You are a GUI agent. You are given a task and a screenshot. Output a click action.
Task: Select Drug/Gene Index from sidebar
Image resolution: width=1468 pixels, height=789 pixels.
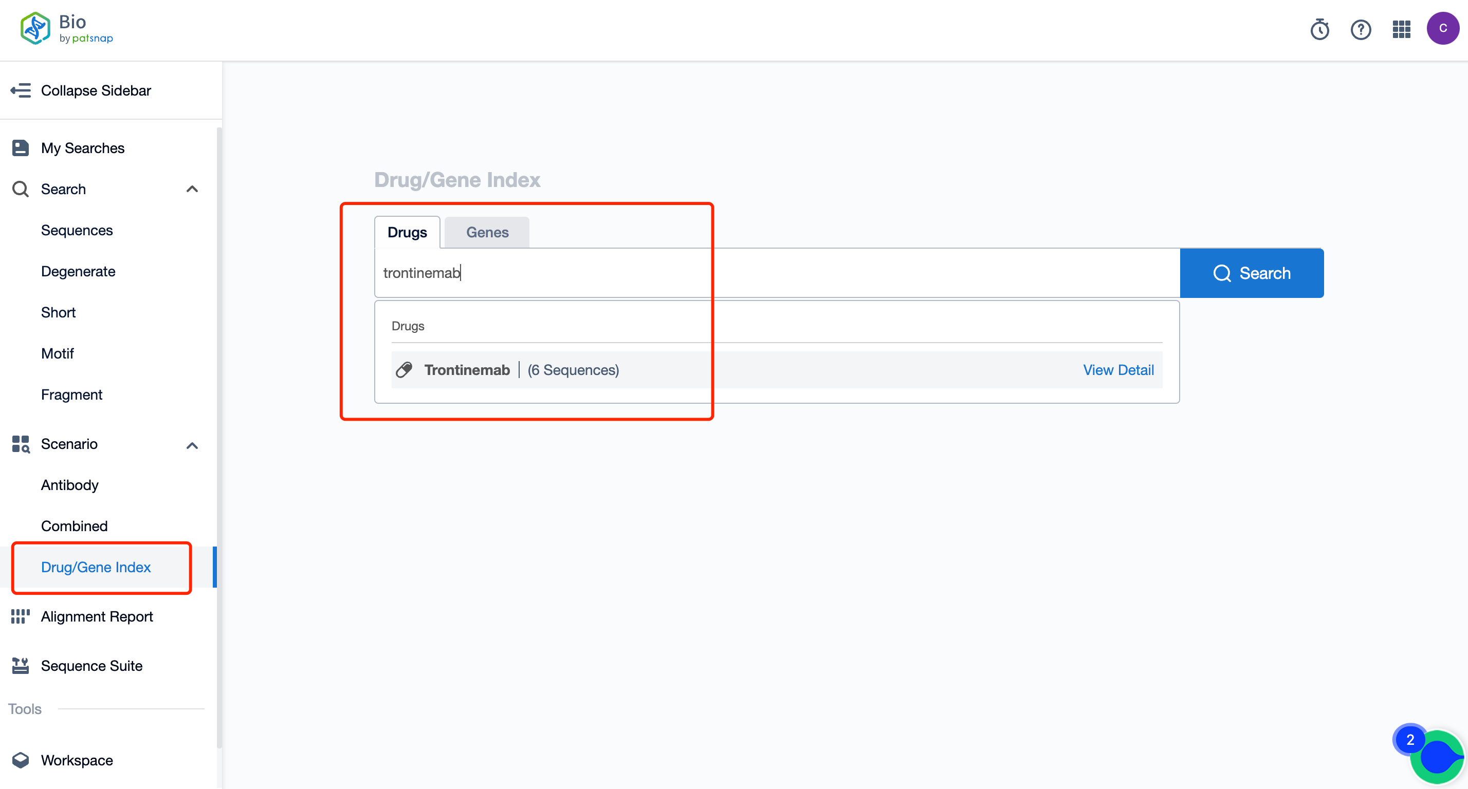pyautogui.click(x=96, y=567)
